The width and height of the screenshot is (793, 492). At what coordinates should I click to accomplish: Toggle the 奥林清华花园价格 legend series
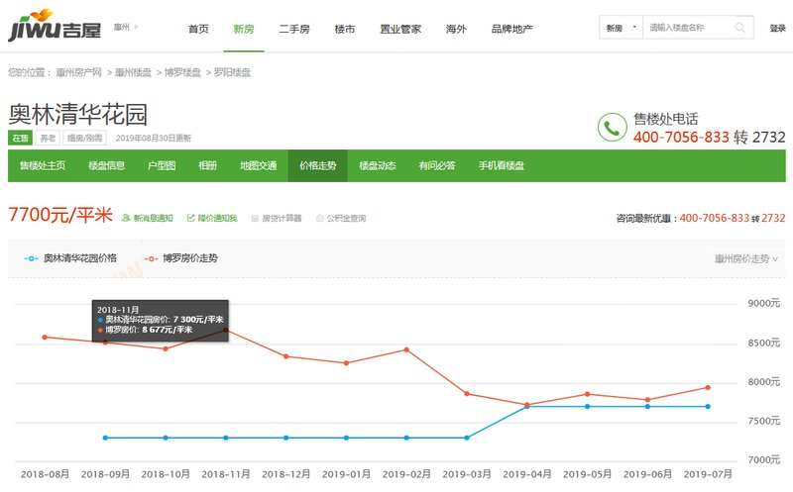(x=70, y=258)
